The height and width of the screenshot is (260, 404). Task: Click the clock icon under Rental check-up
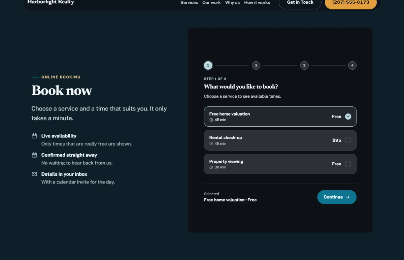click(x=211, y=143)
